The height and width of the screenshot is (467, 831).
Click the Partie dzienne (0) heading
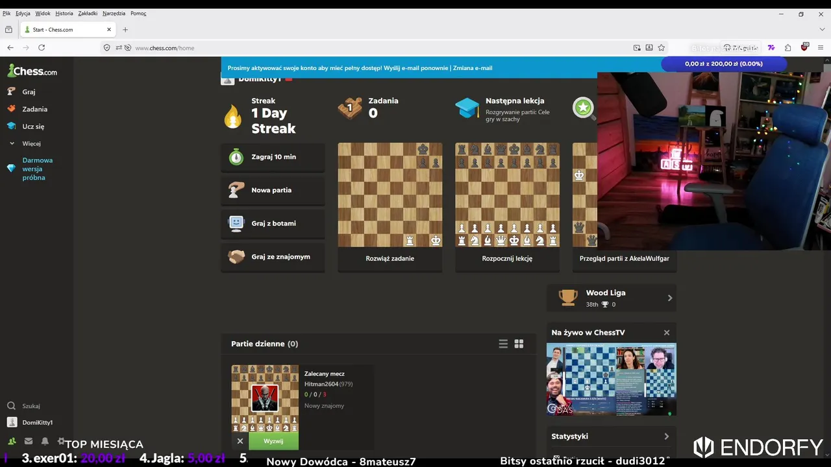pyautogui.click(x=265, y=344)
